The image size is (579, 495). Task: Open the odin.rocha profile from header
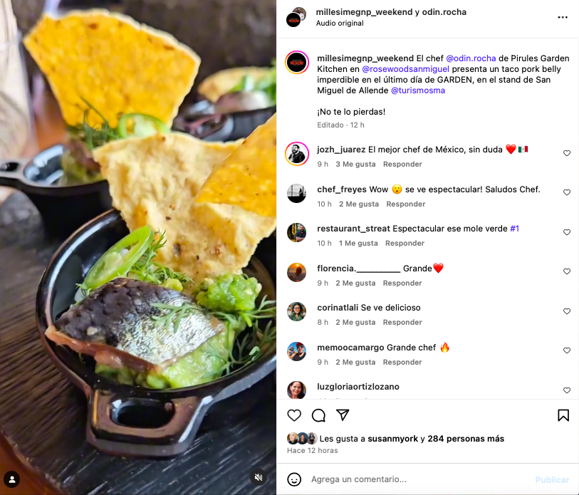(444, 12)
